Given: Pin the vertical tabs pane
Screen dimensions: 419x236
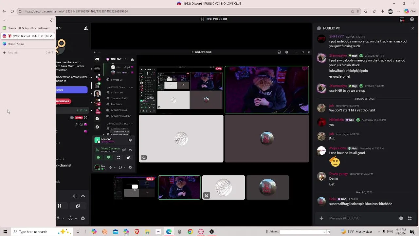Looking at the screenshot, I should point(51,20).
